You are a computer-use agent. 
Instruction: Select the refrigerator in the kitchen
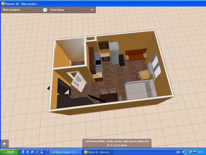click(x=114, y=53)
